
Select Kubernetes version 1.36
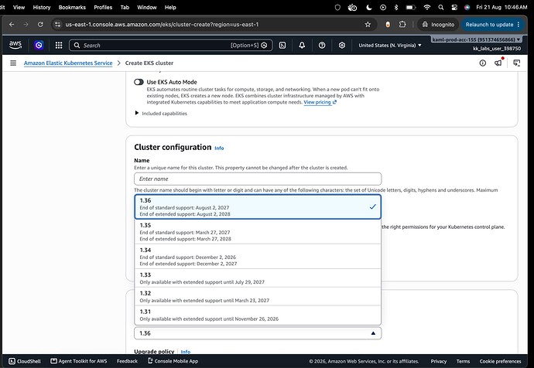point(258,206)
